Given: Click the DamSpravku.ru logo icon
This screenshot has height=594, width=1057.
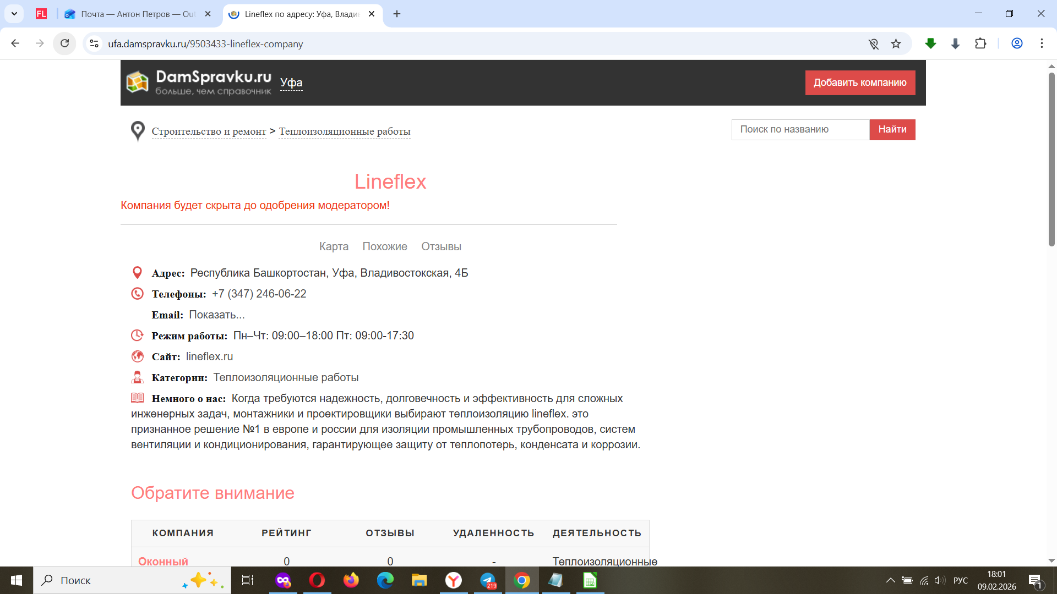Looking at the screenshot, I should (137, 82).
